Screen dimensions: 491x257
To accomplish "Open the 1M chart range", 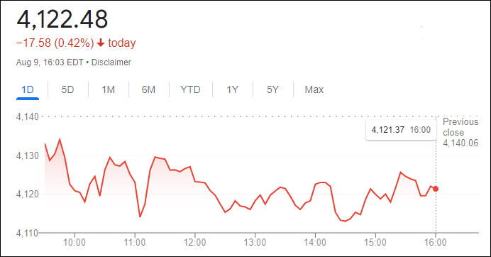I will [x=108, y=90].
